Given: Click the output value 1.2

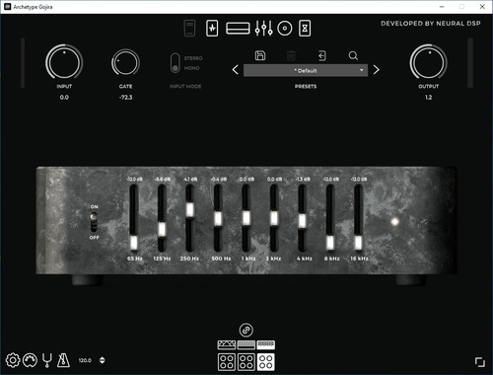Looking at the screenshot, I should tap(429, 98).
